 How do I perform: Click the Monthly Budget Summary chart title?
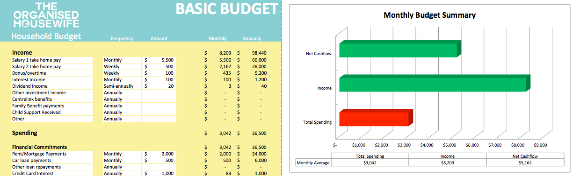(x=429, y=15)
